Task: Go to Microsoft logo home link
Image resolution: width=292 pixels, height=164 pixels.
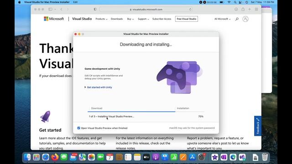Action: tap(54, 19)
